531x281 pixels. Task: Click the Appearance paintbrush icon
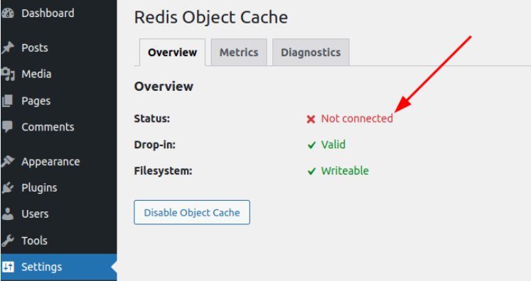tap(7, 162)
